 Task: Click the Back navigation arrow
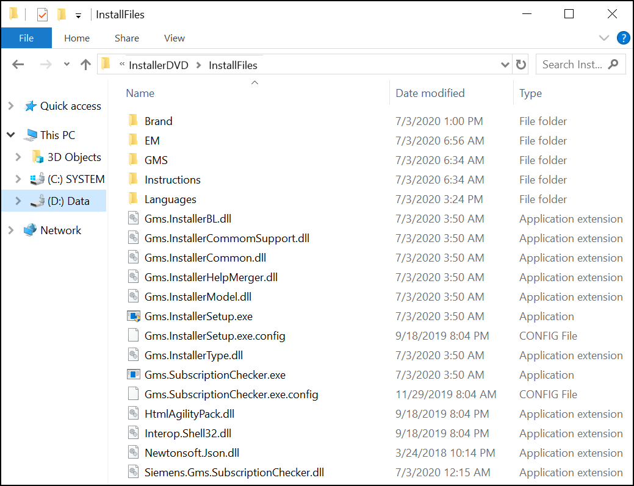pyautogui.click(x=18, y=65)
